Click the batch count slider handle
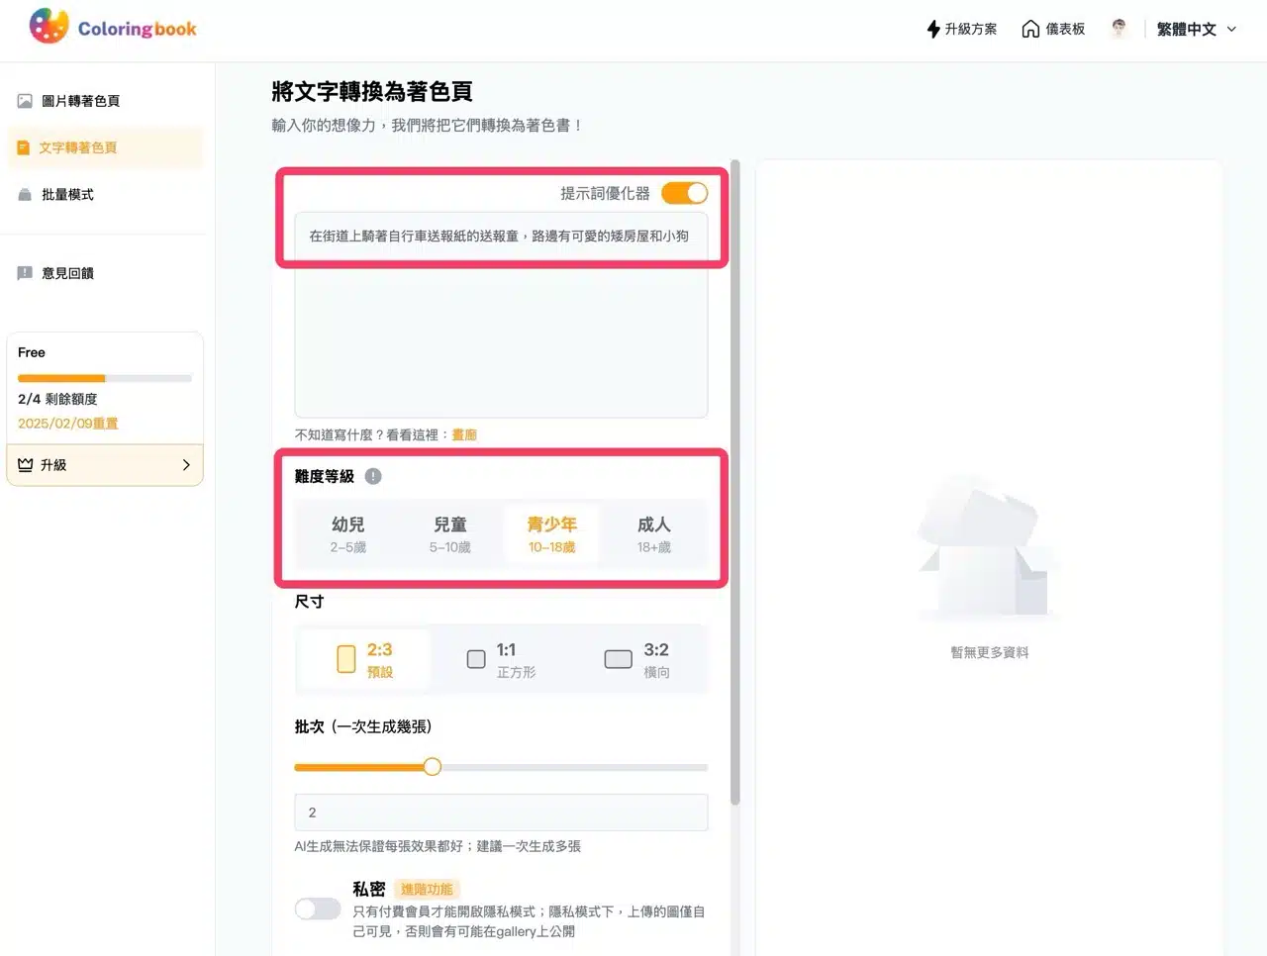Image resolution: width=1267 pixels, height=956 pixels. (433, 767)
